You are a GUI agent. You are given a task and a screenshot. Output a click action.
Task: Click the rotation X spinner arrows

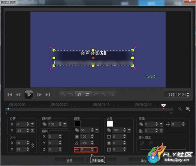pos(60,137)
